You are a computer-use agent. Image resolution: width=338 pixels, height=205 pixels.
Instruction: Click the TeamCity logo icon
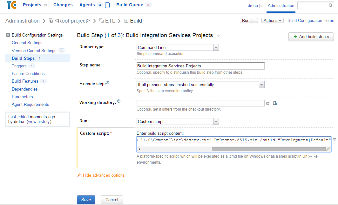click(11, 5)
